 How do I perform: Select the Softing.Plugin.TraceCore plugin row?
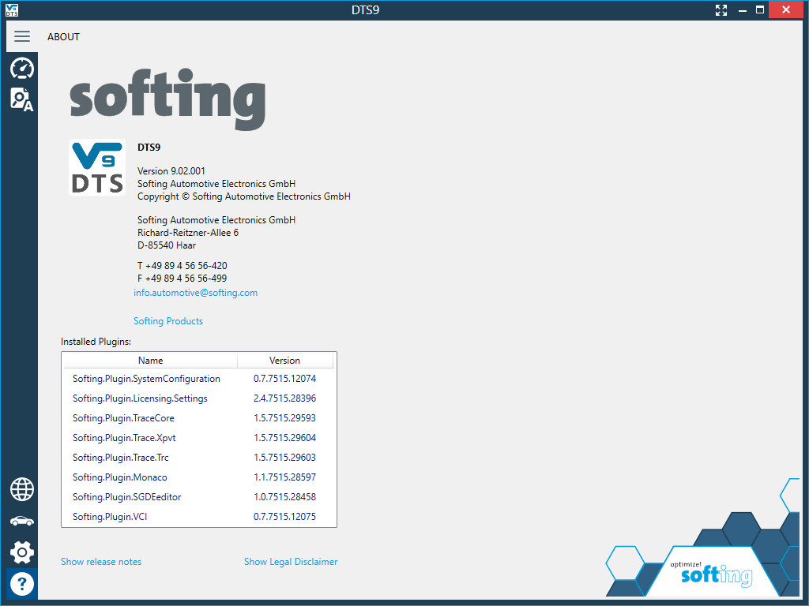(x=198, y=418)
